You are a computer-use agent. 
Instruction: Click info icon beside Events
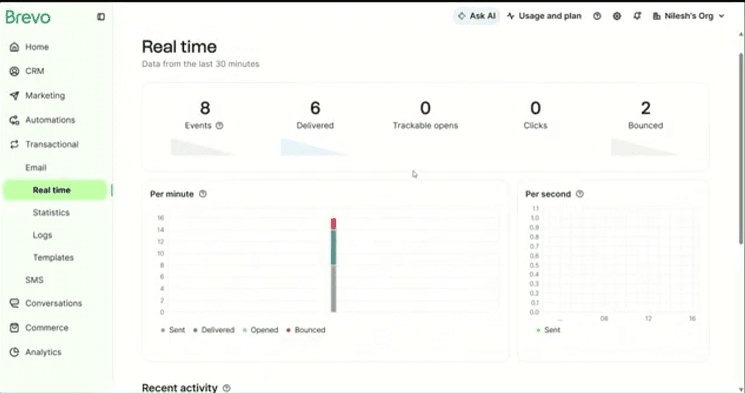coord(219,125)
